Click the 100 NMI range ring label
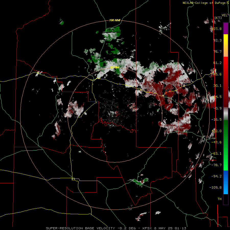The image size is (230, 230). [x=115, y=20]
